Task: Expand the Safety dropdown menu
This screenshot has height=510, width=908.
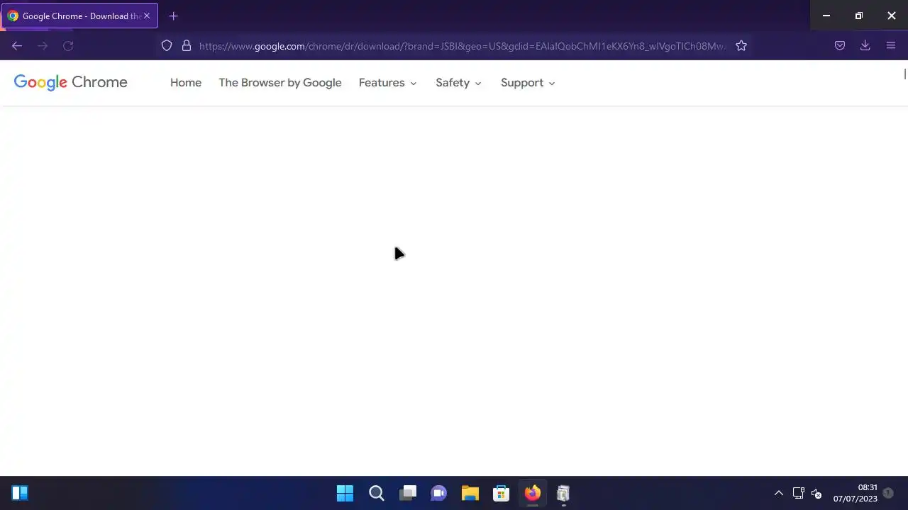Action: pyautogui.click(x=459, y=83)
